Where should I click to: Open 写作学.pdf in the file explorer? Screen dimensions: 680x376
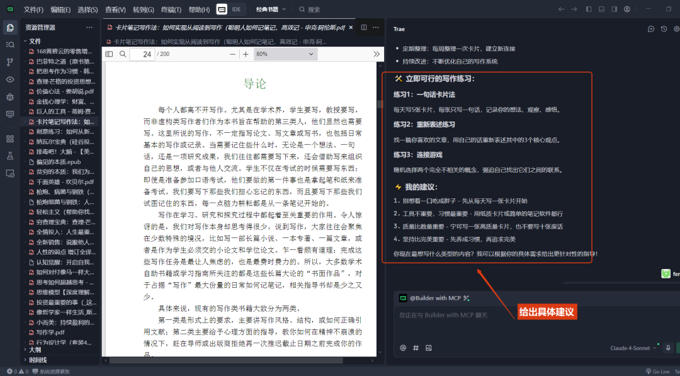point(50,332)
